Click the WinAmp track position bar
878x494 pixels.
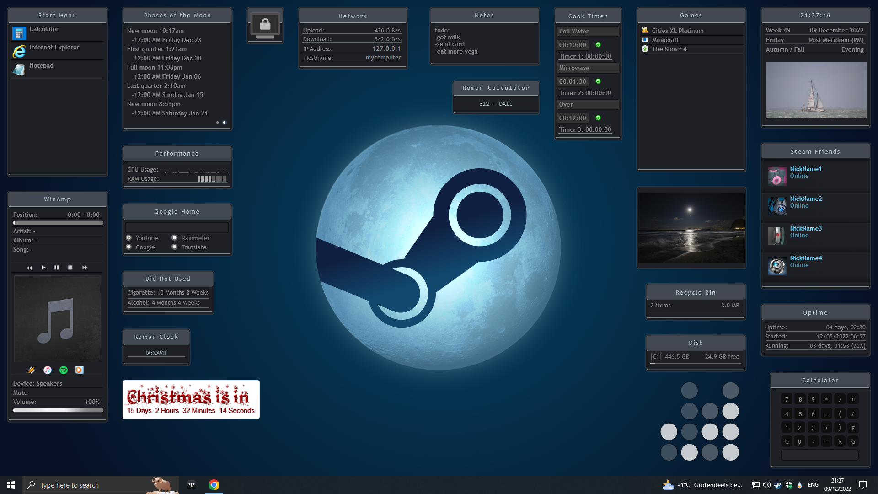pos(58,223)
